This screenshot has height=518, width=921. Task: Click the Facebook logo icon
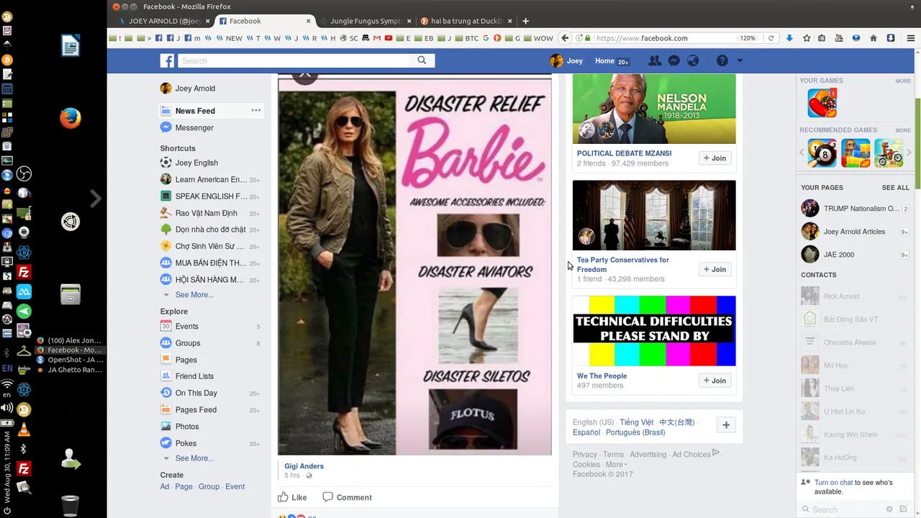coord(167,61)
